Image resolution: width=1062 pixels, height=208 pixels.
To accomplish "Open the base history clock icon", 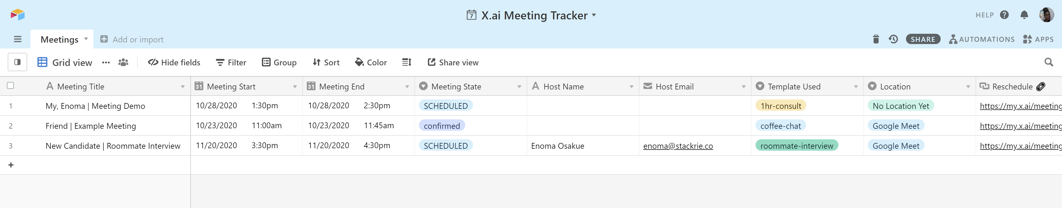I will coord(893,39).
